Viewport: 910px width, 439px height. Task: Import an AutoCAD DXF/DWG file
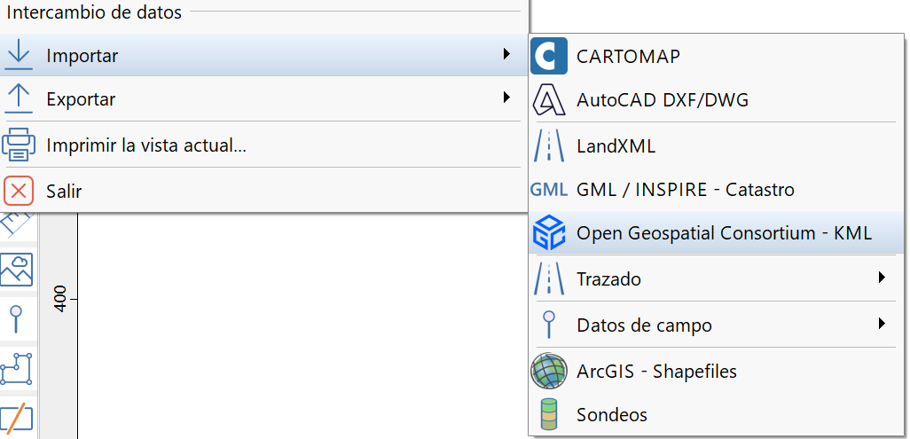click(x=717, y=100)
